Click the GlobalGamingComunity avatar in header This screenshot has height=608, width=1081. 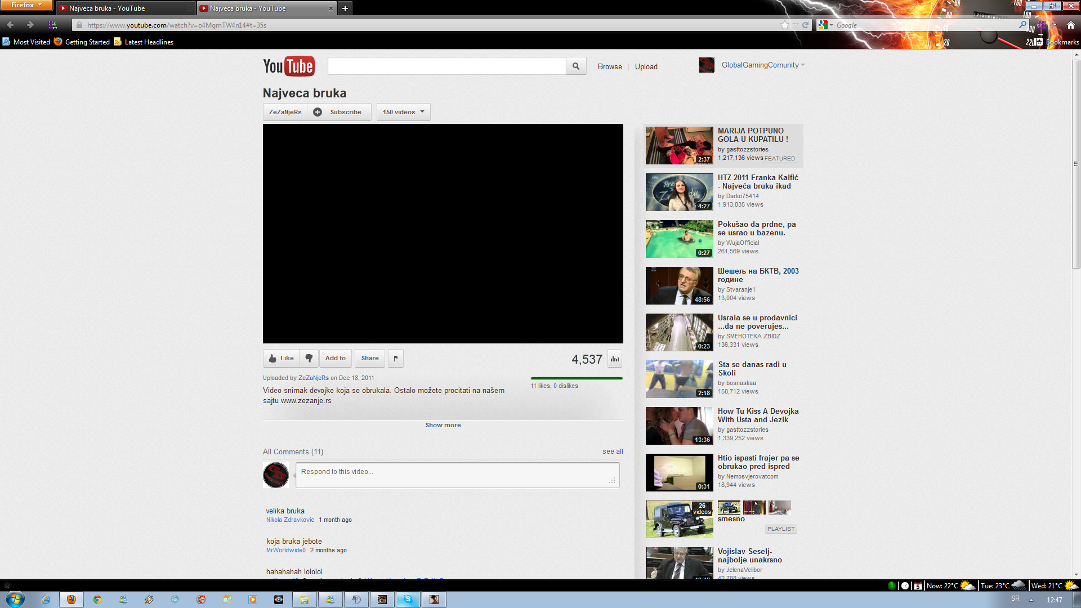click(707, 65)
